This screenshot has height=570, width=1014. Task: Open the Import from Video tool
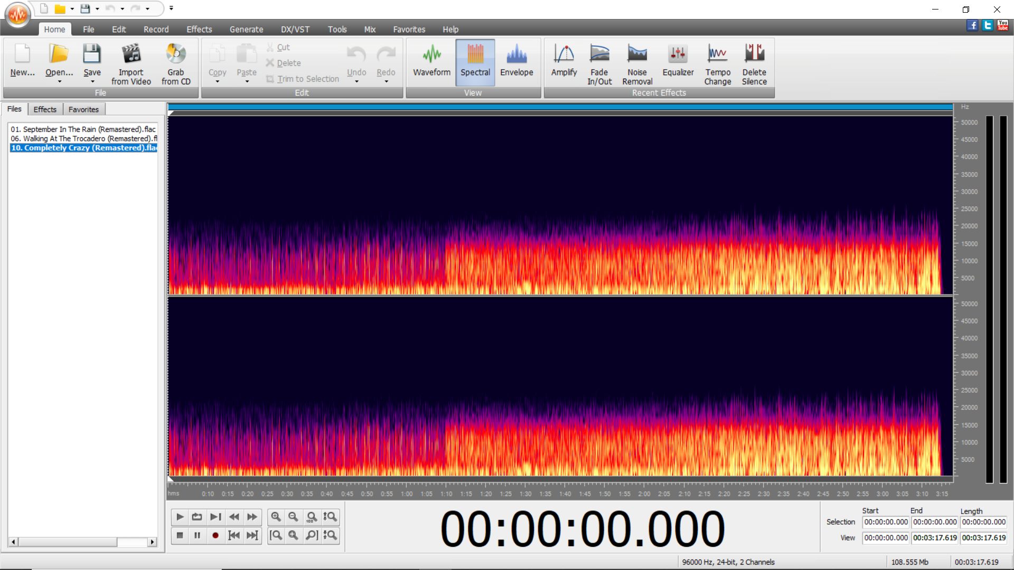pyautogui.click(x=131, y=63)
